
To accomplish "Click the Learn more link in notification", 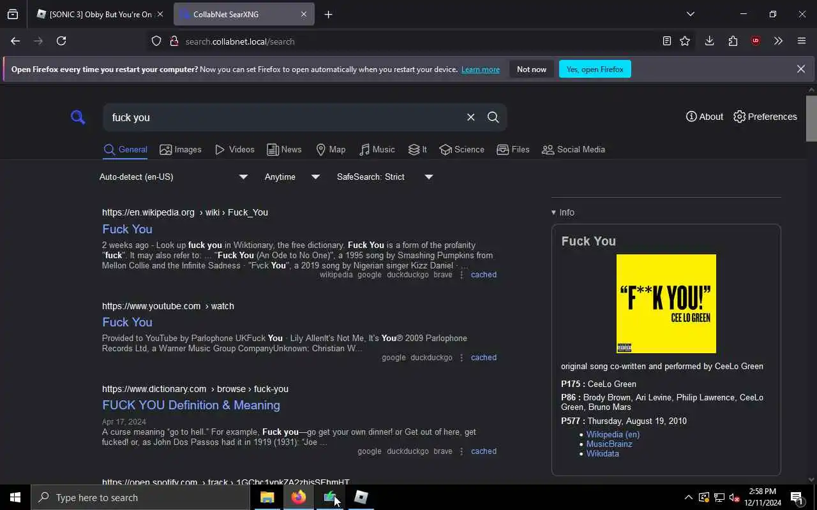I will point(481,69).
